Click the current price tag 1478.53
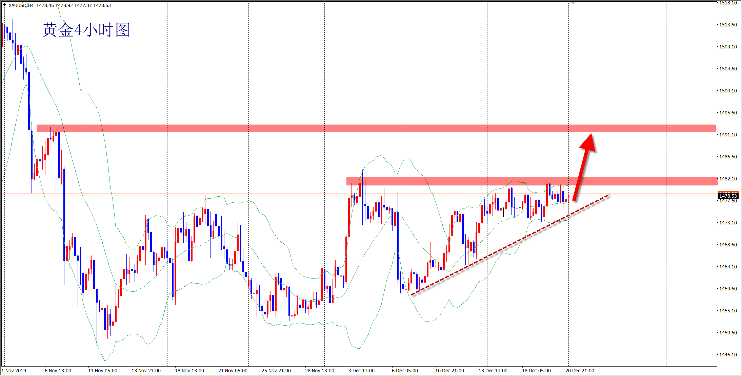The height and width of the screenshot is (376, 742). click(728, 196)
